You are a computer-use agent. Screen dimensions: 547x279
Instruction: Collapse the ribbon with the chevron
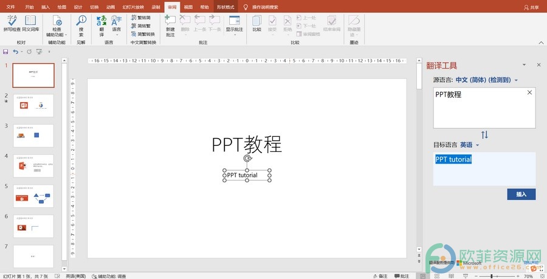[x=541, y=43]
